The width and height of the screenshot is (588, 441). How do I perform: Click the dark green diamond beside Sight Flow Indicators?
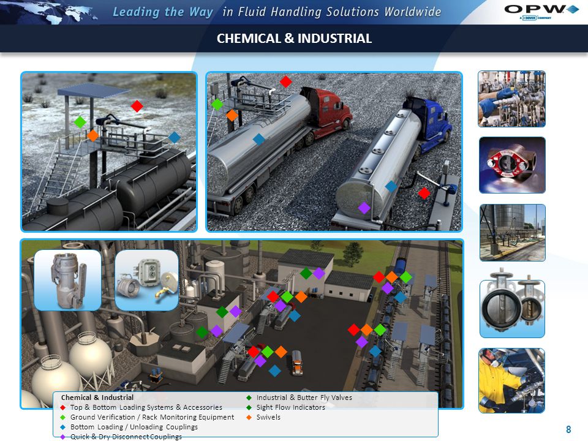coord(249,407)
